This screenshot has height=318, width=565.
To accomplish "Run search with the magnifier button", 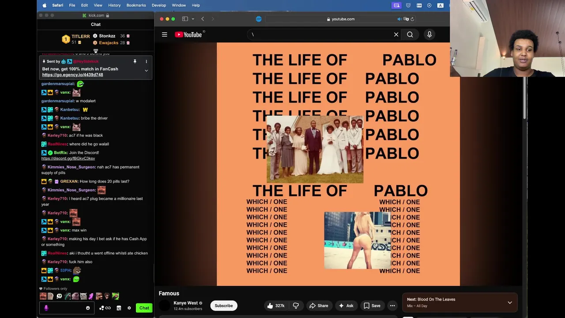I will coord(410,34).
